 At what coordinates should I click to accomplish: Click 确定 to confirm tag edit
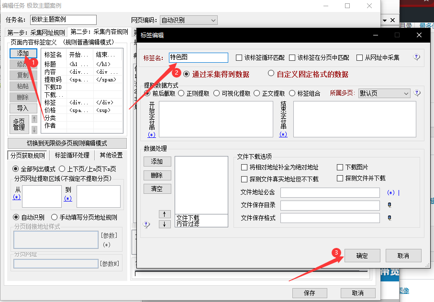pos(362,256)
